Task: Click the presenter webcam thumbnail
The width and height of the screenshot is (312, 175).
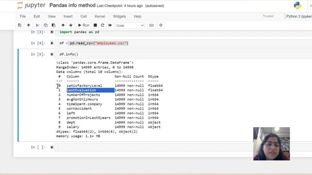Action: tap(272, 144)
